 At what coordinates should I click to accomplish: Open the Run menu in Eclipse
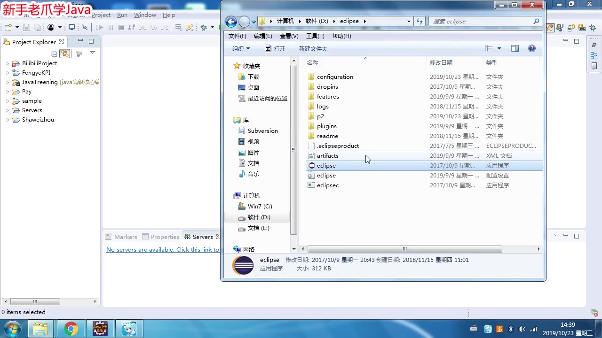[122, 15]
